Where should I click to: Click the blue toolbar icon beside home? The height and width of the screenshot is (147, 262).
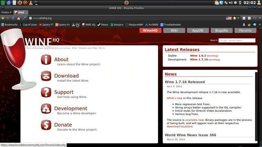tap(24, 18)
